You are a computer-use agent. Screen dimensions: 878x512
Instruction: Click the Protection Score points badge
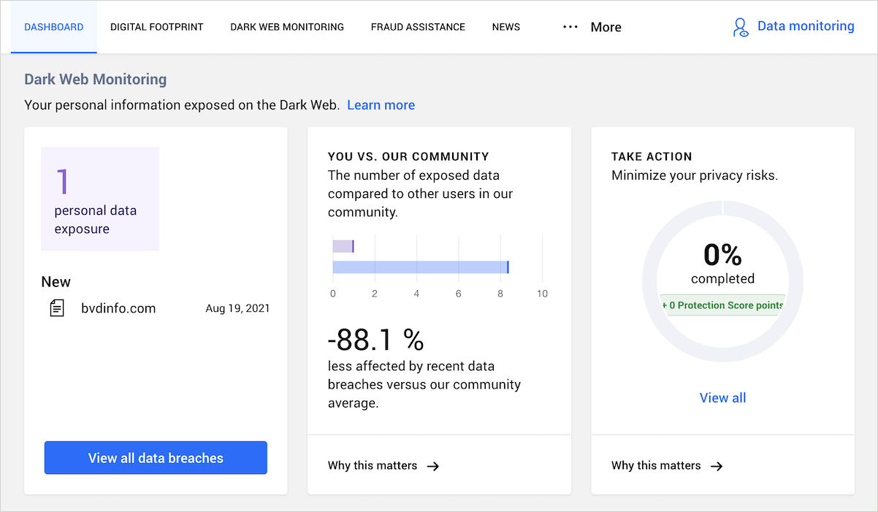tap(722, 305)
